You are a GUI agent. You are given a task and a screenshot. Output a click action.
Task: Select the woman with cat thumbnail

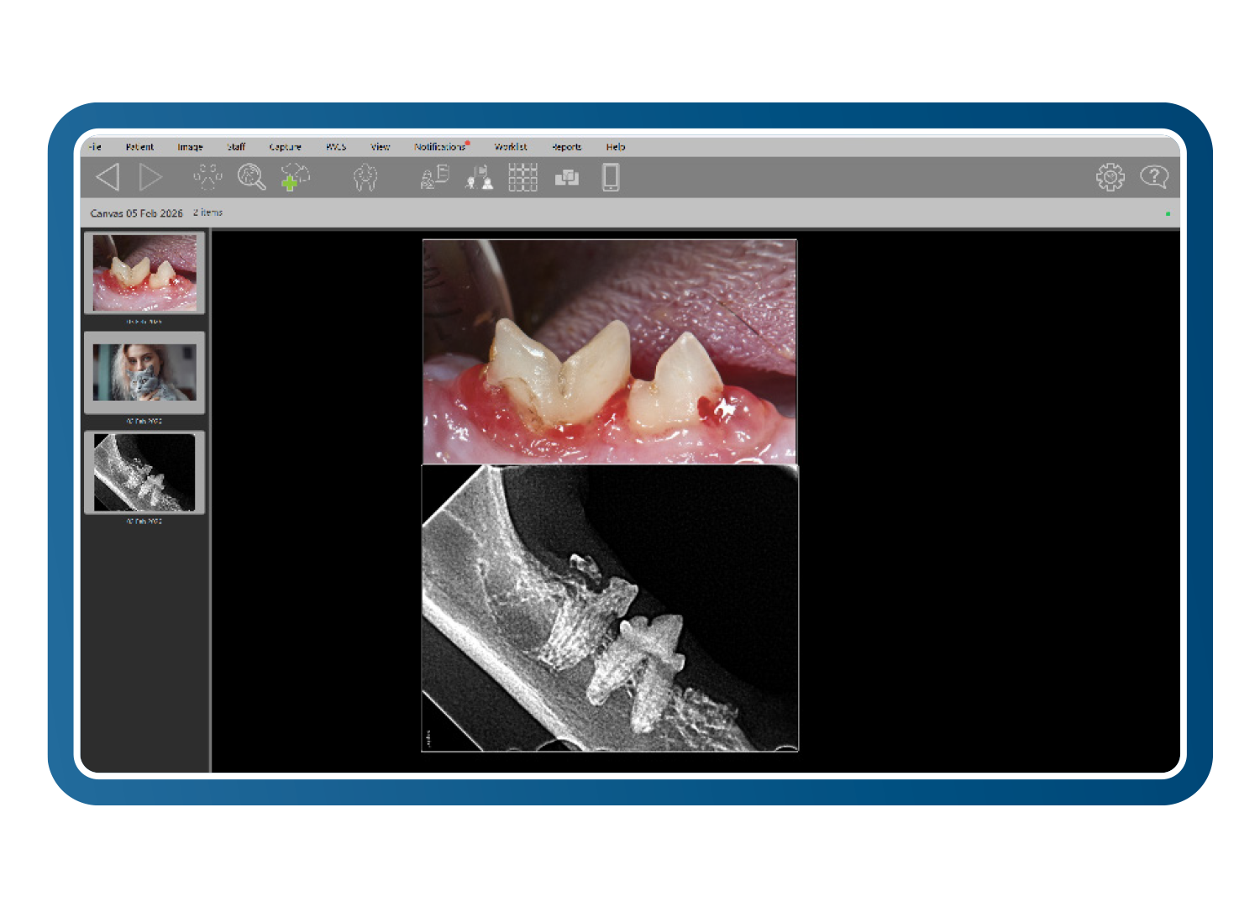tap(144, 372)
